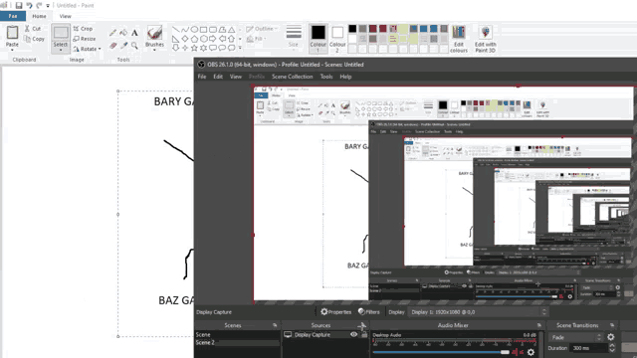The image size is (637, 358).
Task: Click the Save icon in Paint's title bar
Action: 19,5
